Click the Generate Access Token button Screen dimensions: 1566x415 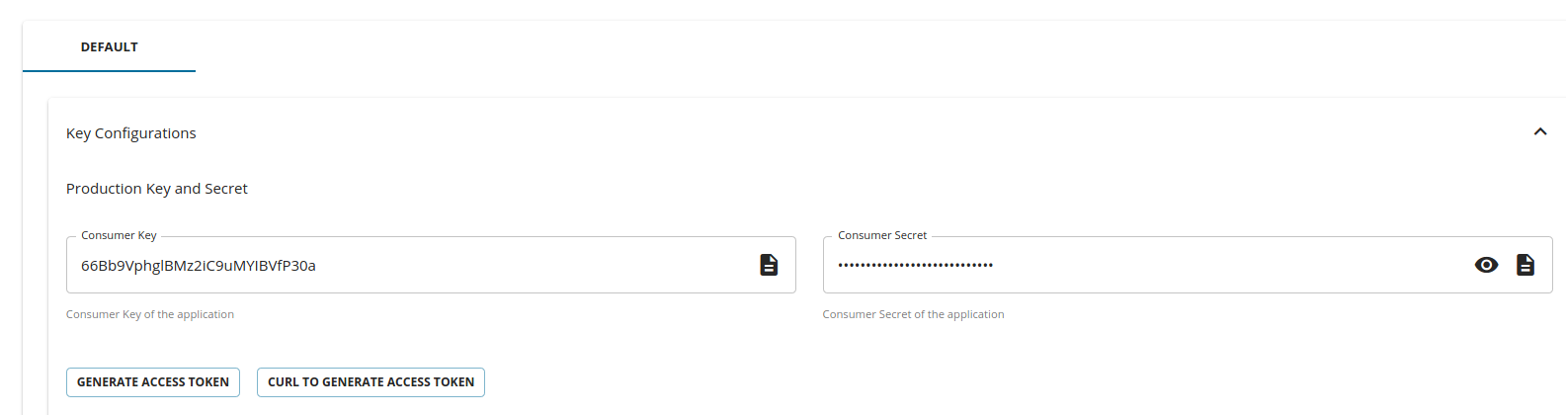(x=153, y=382)
